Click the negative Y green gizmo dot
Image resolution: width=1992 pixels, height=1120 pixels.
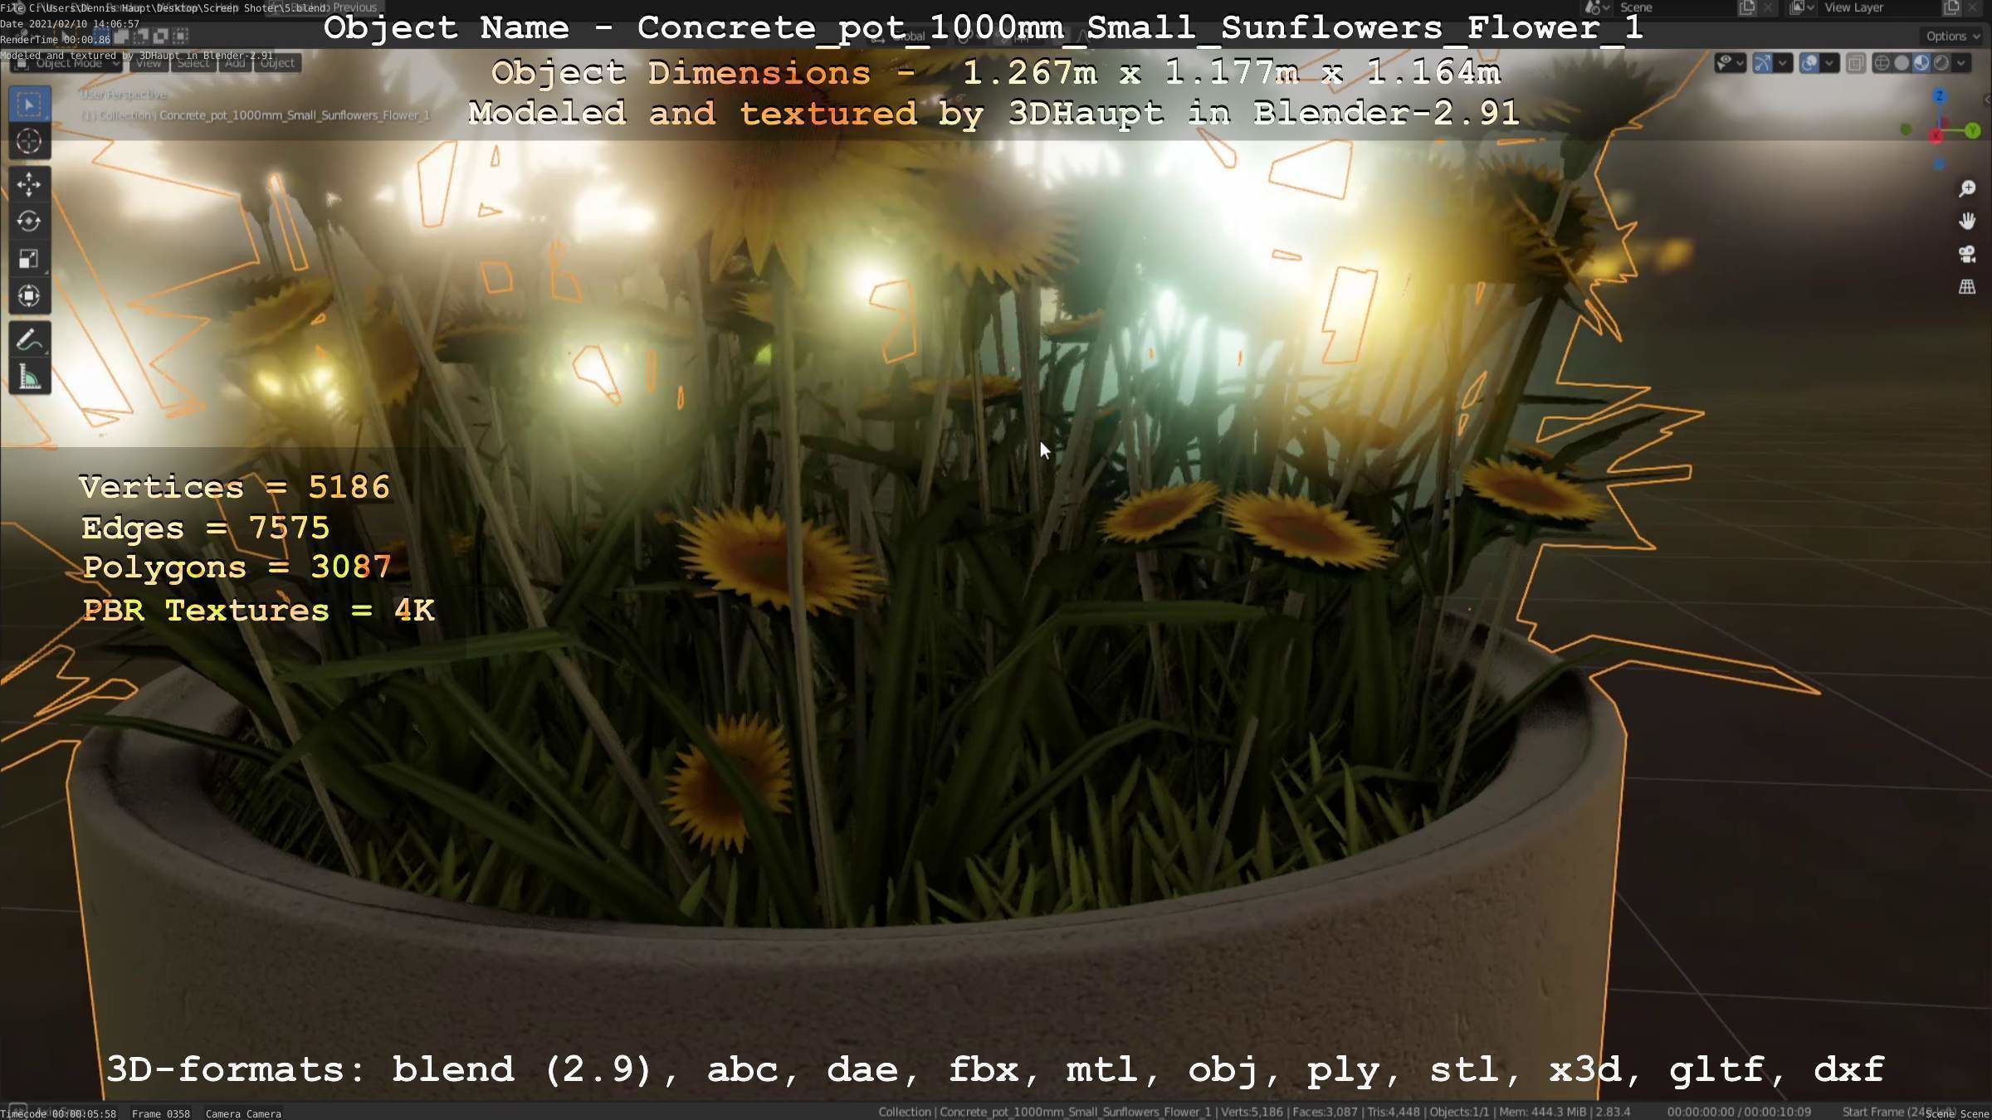[1907, 129]
